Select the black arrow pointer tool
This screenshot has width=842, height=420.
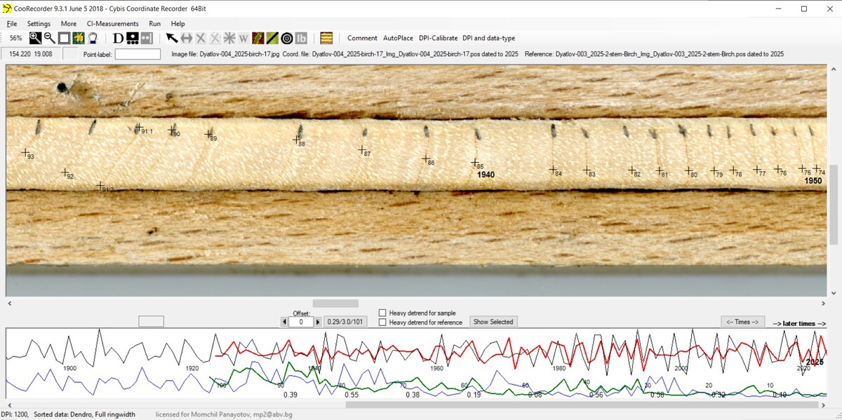172,38
